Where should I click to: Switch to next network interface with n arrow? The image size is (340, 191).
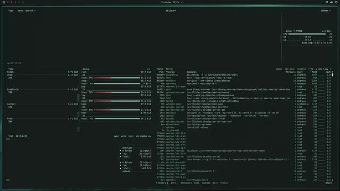tap(150, 136)
